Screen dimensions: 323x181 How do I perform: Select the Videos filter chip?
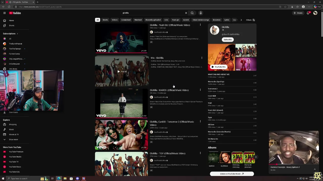(115, 20)
